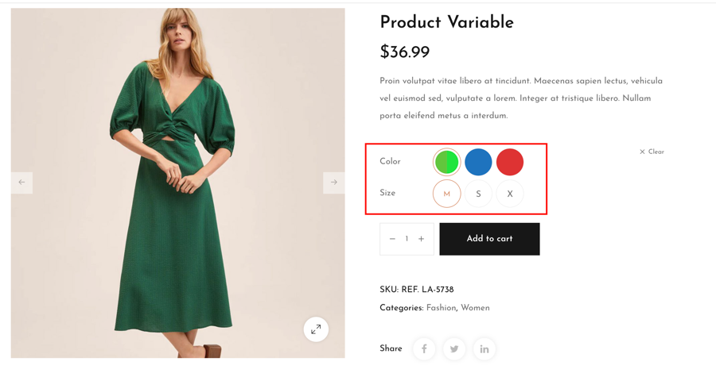The height and width of the screenshot is (373, 716).
Task: Decrease quantity with minus icon
Action: [x=392, y=239]
